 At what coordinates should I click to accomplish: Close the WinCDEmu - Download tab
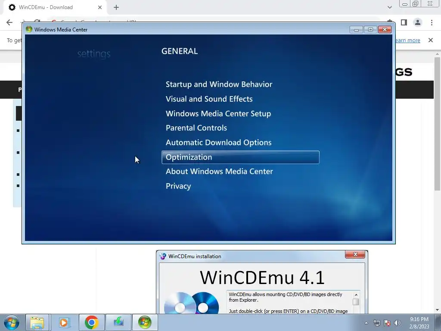100,7
